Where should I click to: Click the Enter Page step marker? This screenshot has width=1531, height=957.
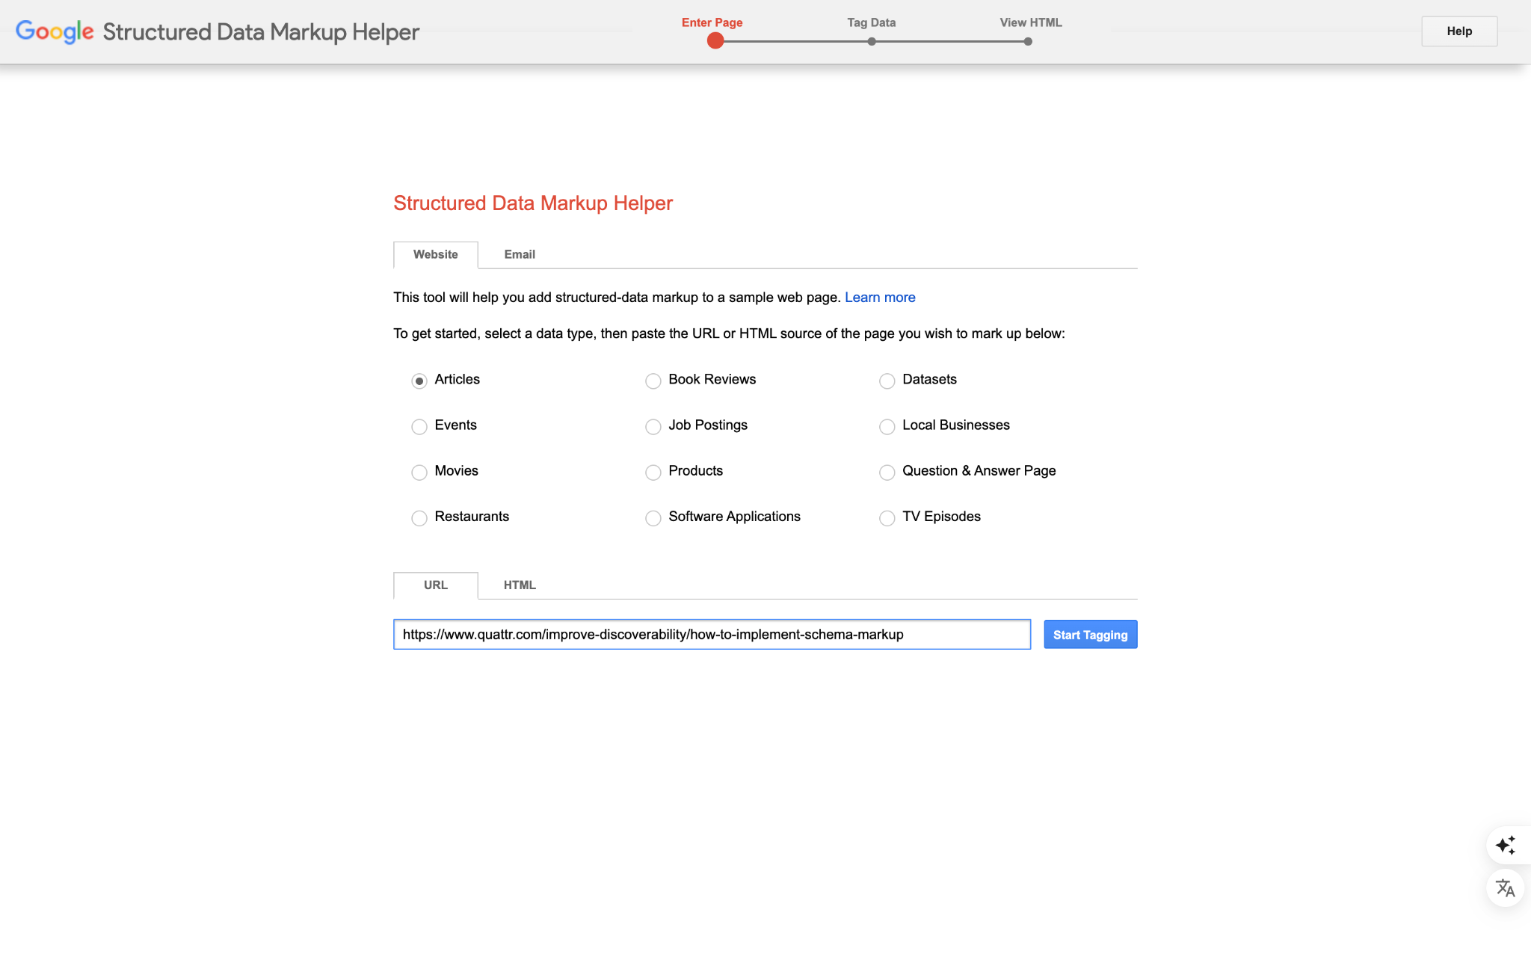tap(715, 41)
